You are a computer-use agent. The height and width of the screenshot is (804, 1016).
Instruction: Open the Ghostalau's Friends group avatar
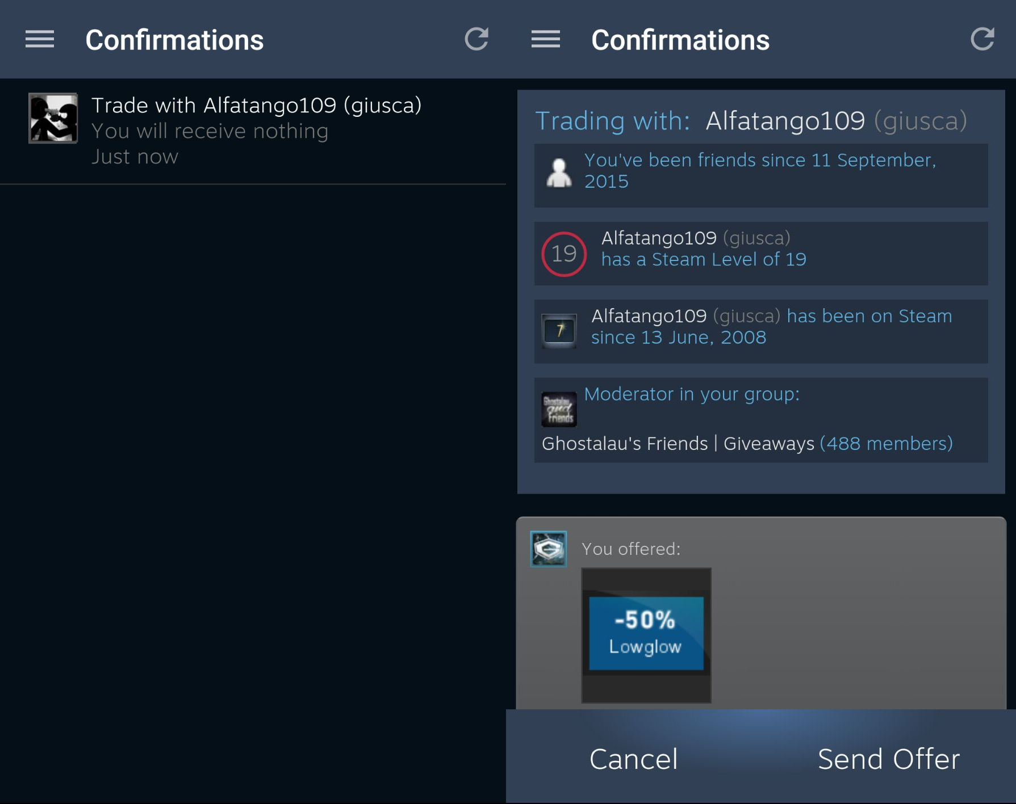pos(559,409)
